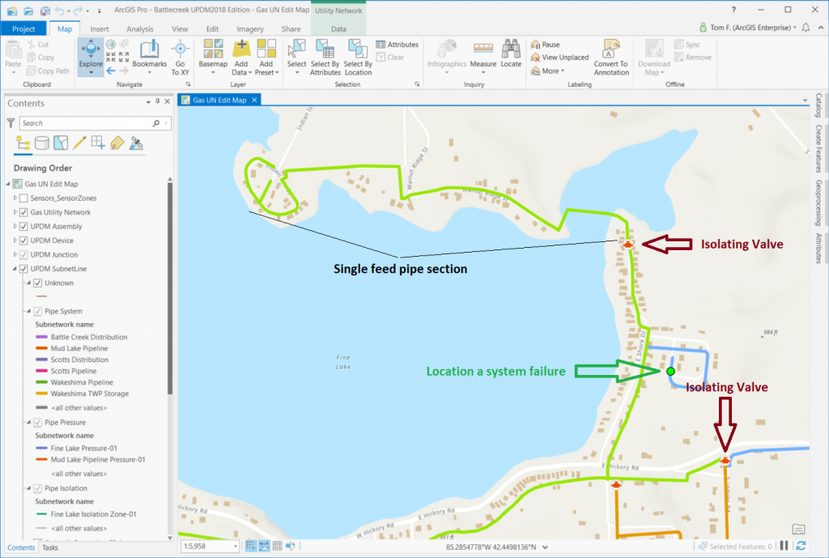Click Convert To Annotation in Labeling group

tap(610, 58)
